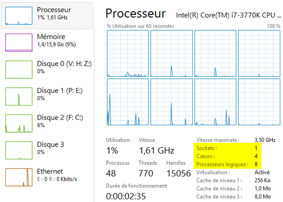Click the top-right logical processor graph
This screenshot has height=202, width=283.
coord(259,53)
